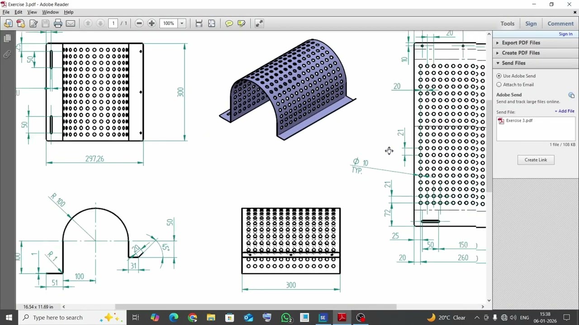
Task: Open the Tools pane tab
Action: [x=508, y=23]
